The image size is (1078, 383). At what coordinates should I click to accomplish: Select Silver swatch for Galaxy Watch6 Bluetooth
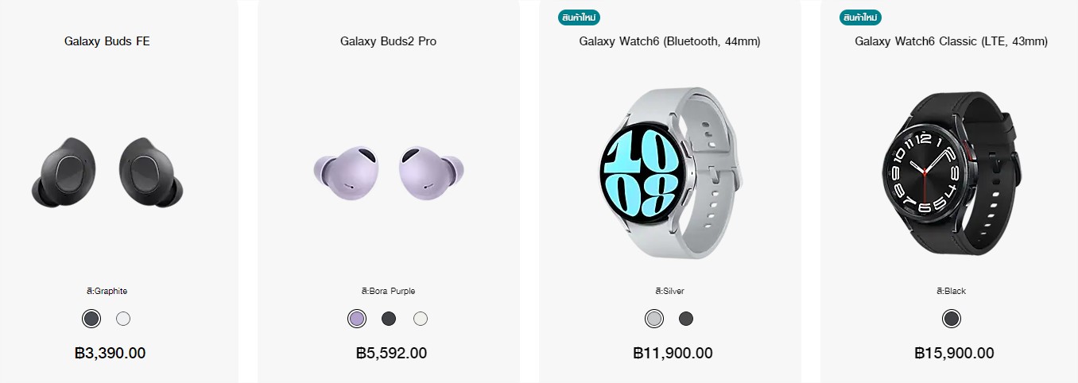click(654, 319)
